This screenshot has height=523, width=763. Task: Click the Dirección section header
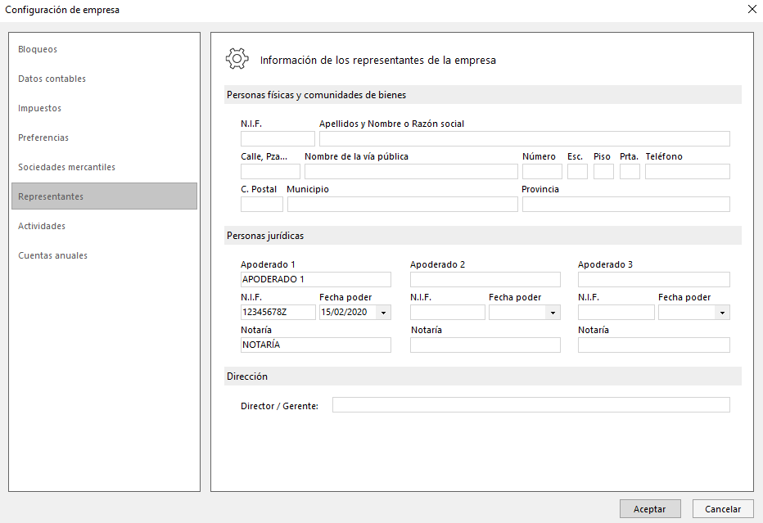483,376
